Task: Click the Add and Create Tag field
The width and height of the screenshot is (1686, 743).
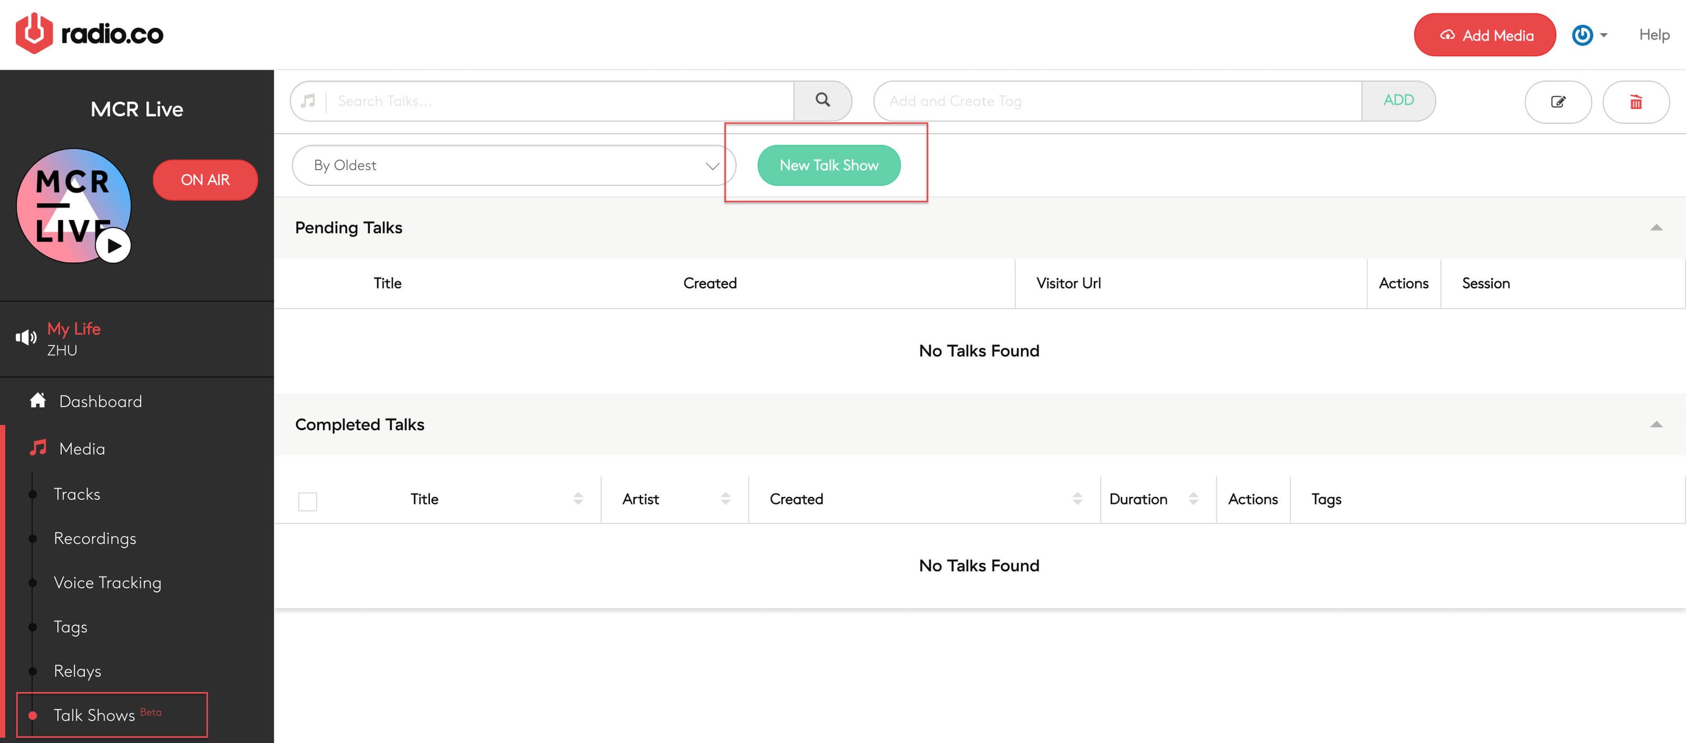Action: pyautogui.click(x=1117, y=101)
